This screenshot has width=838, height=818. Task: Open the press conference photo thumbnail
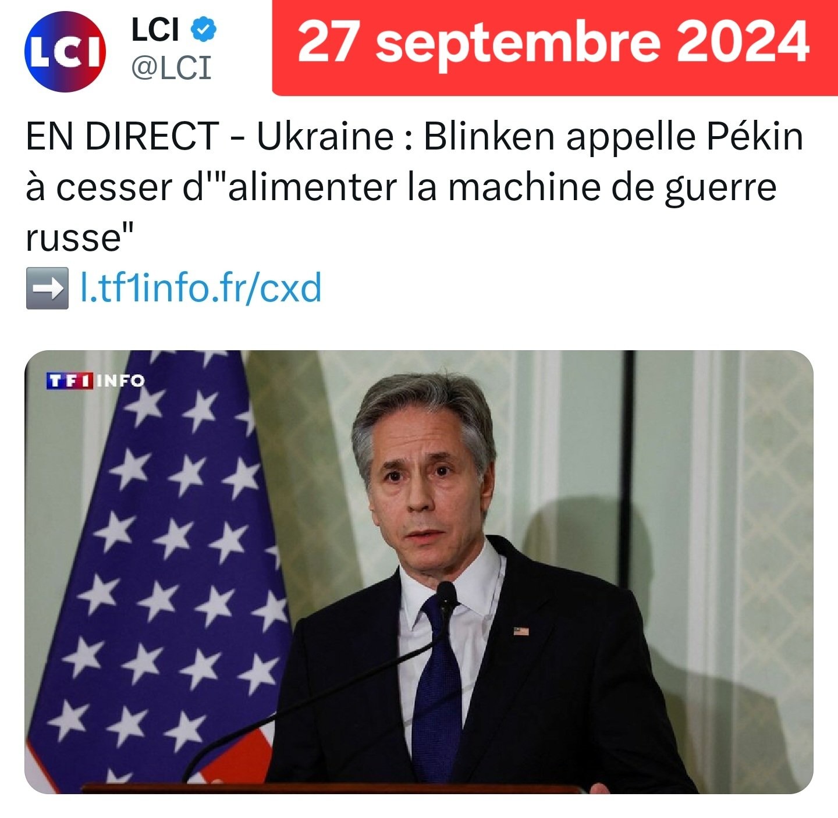click(419, 572)
